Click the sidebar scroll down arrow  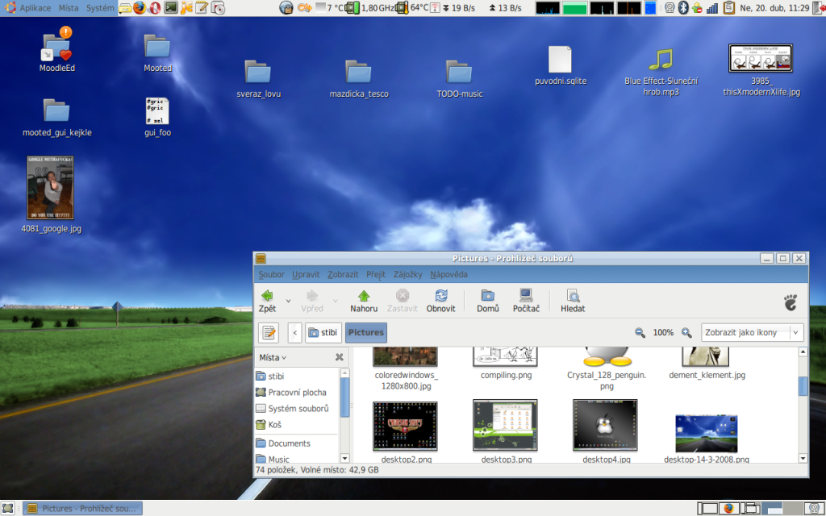click(345, 459)
